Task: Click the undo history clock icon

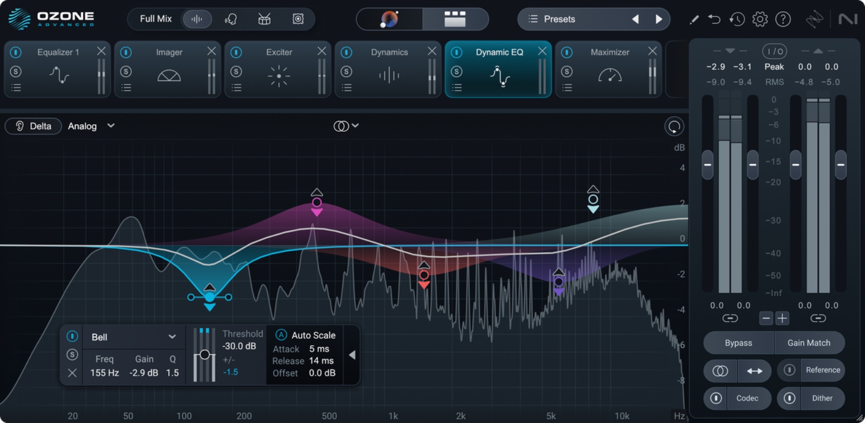Action: [737, 19]
